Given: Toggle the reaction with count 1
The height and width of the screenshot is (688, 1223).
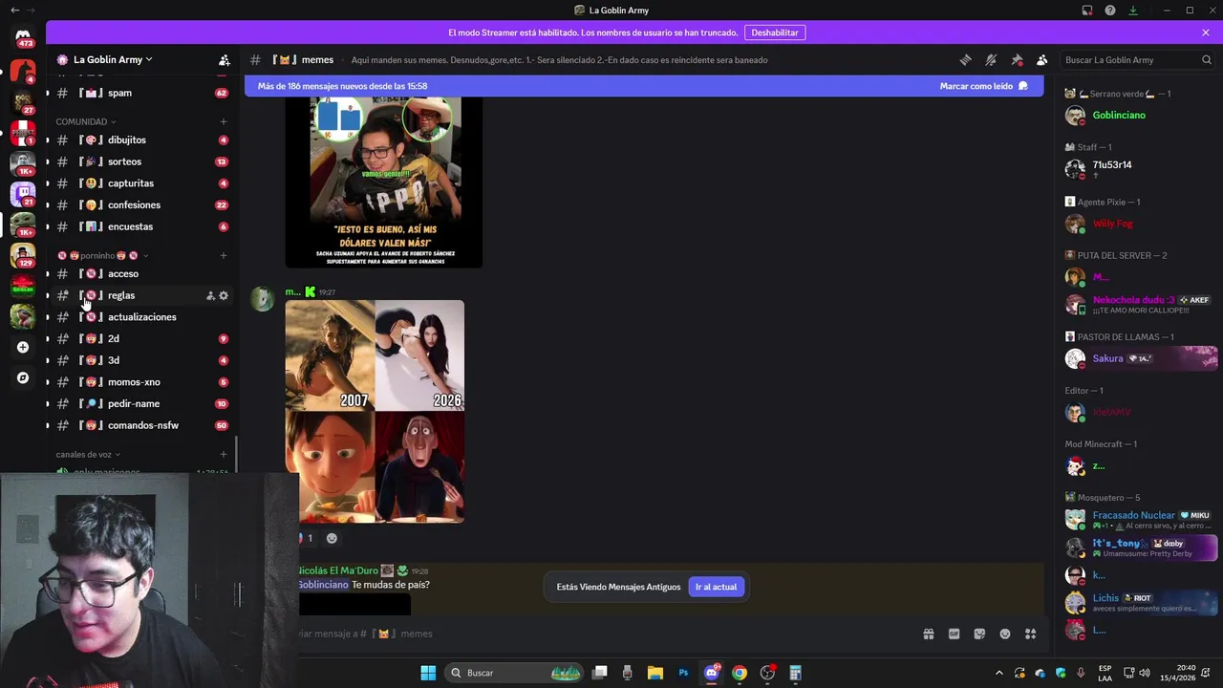Looking at the screenshot, I should (x=307, y=538).
